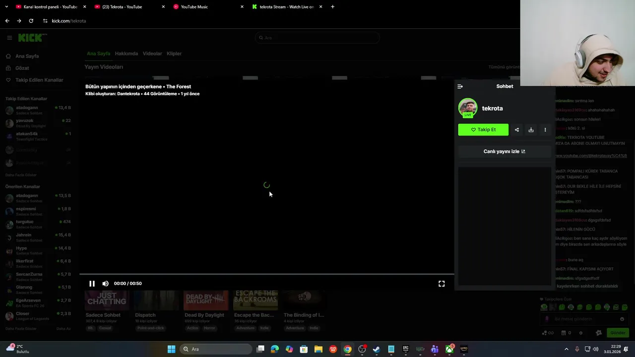The image size is (635, 357).
Task: Send chat message with Gönder button
Action: (x=618, y=333)
